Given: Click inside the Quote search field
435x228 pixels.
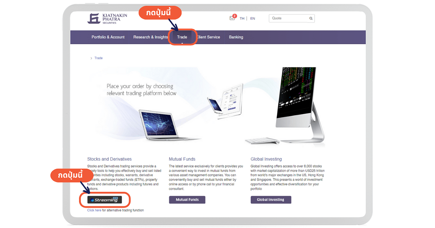Looking at the screenshot, I should (289, 18).
